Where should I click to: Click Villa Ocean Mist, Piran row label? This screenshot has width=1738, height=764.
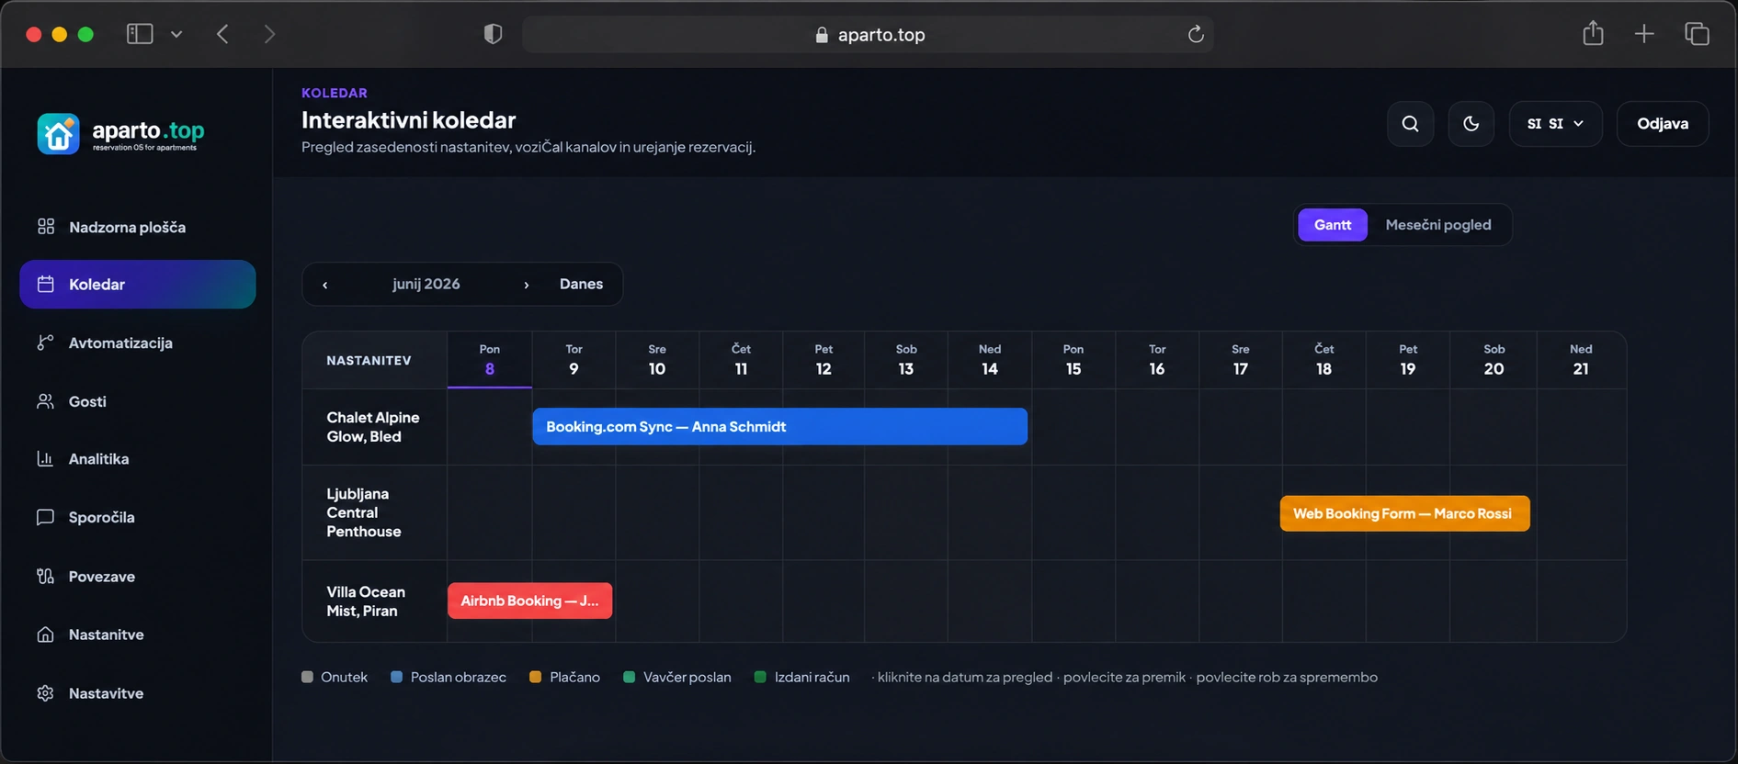pos(366,601)
